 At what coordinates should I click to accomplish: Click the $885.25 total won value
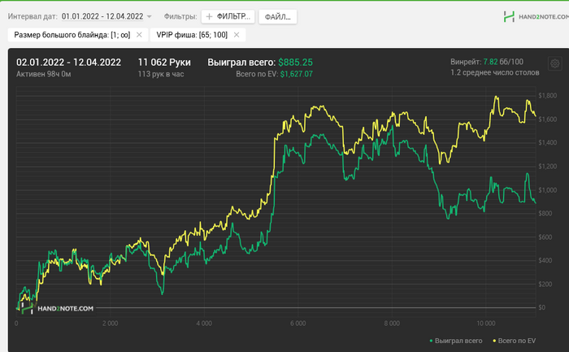(295, 63)
